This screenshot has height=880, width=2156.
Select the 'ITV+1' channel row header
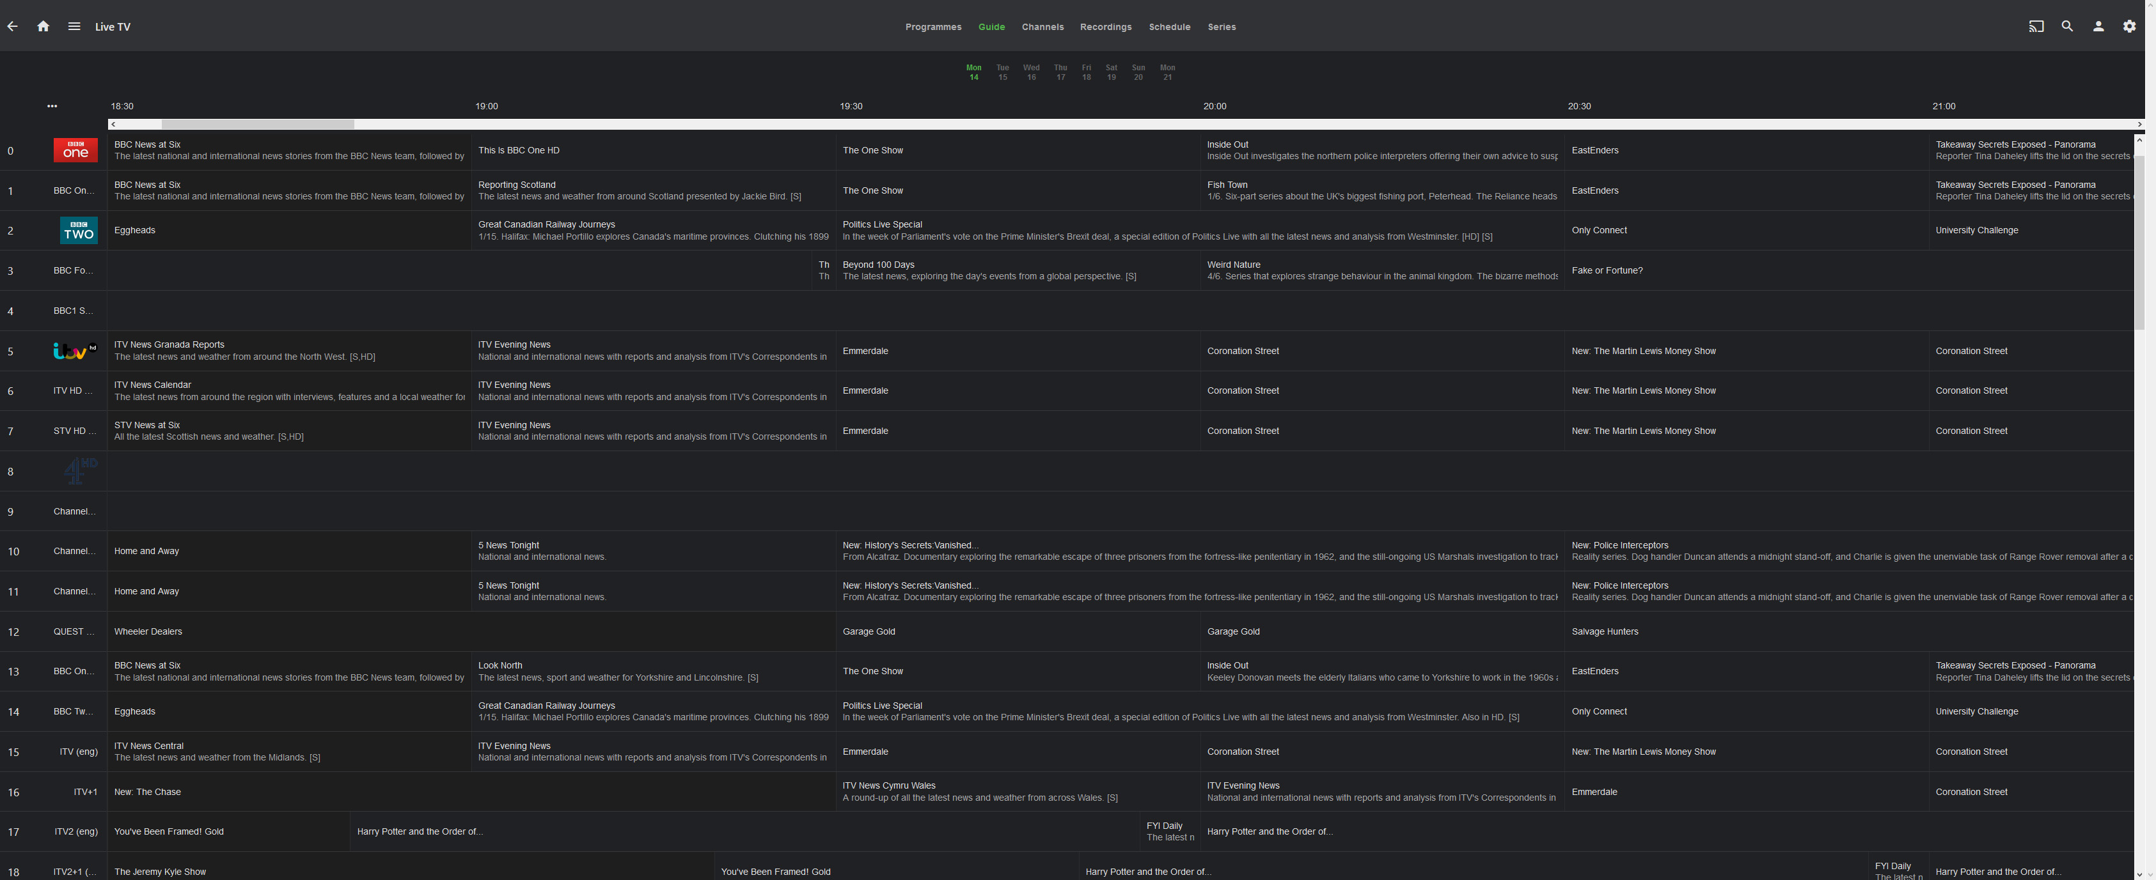click(54, 792)
